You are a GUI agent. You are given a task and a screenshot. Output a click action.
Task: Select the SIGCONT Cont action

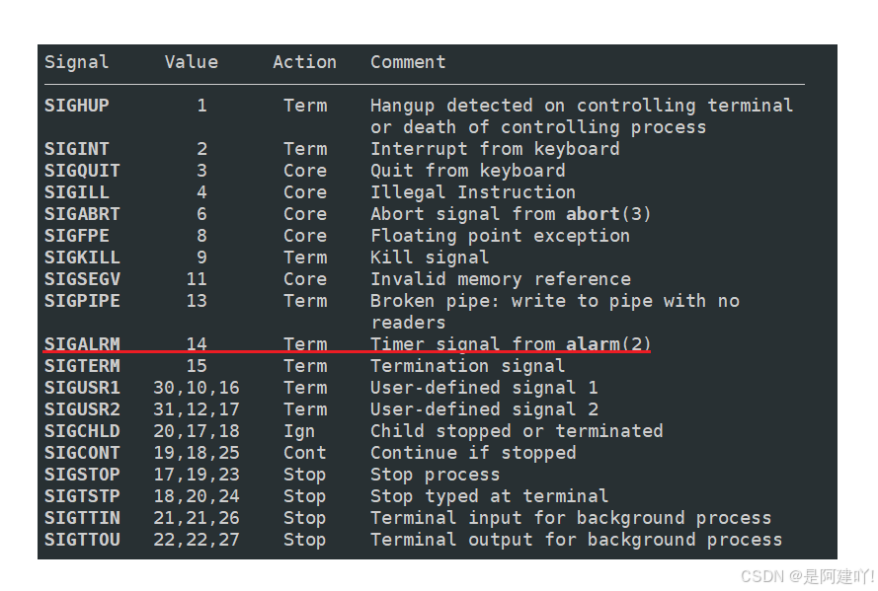pos(304,453)
